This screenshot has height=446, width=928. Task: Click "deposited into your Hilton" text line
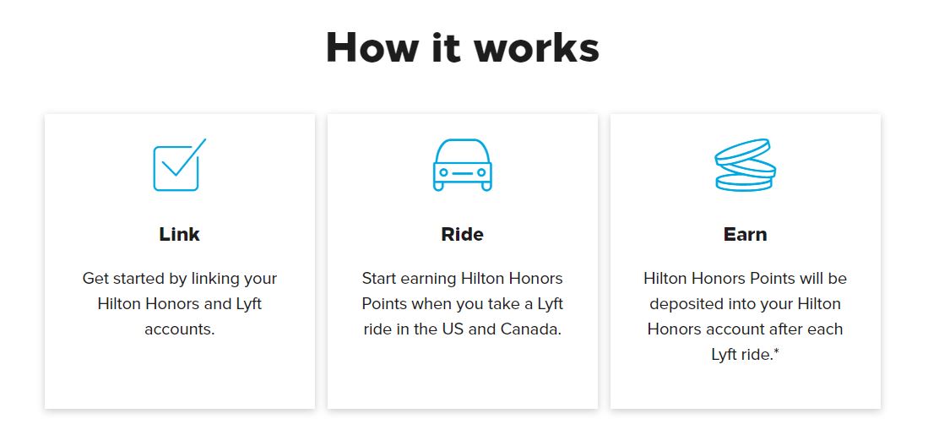(745, 303)
